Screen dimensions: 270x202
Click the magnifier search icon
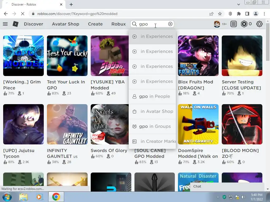(134, 24)
